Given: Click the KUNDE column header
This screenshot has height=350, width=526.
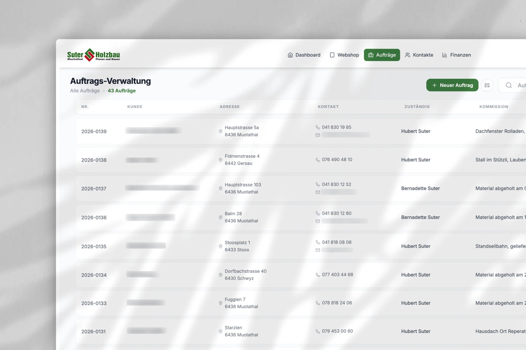Looking at the screenshot, I should 135,107.
